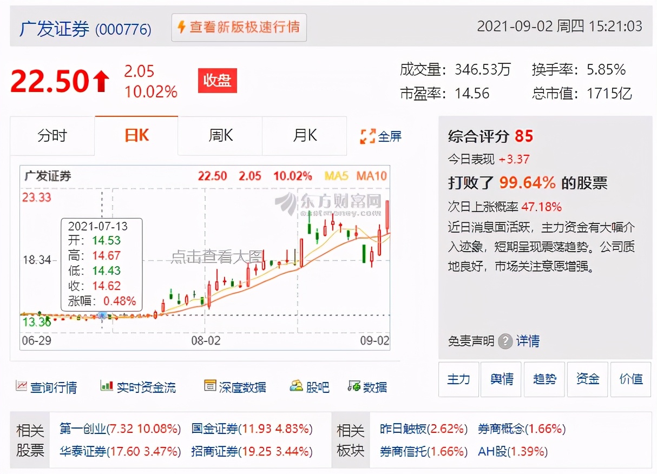Switch to the 分时 tab
This screenshot has width=657, height=474.
coord(52,136)
